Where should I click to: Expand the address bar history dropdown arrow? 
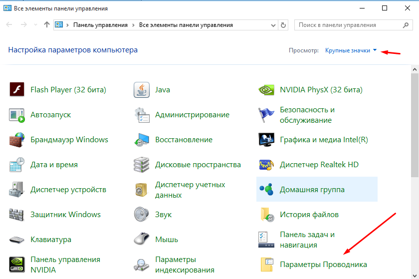pos(273,24)
